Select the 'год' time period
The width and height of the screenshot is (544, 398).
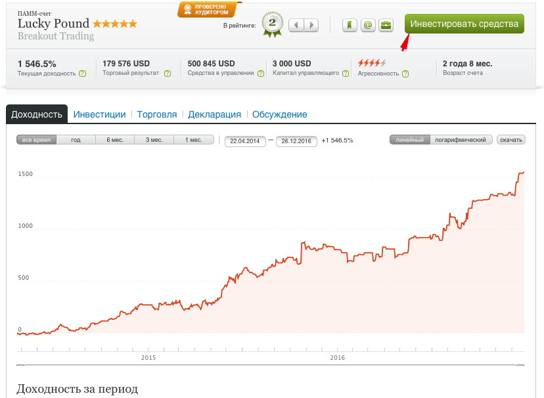(x=76, y=140)
